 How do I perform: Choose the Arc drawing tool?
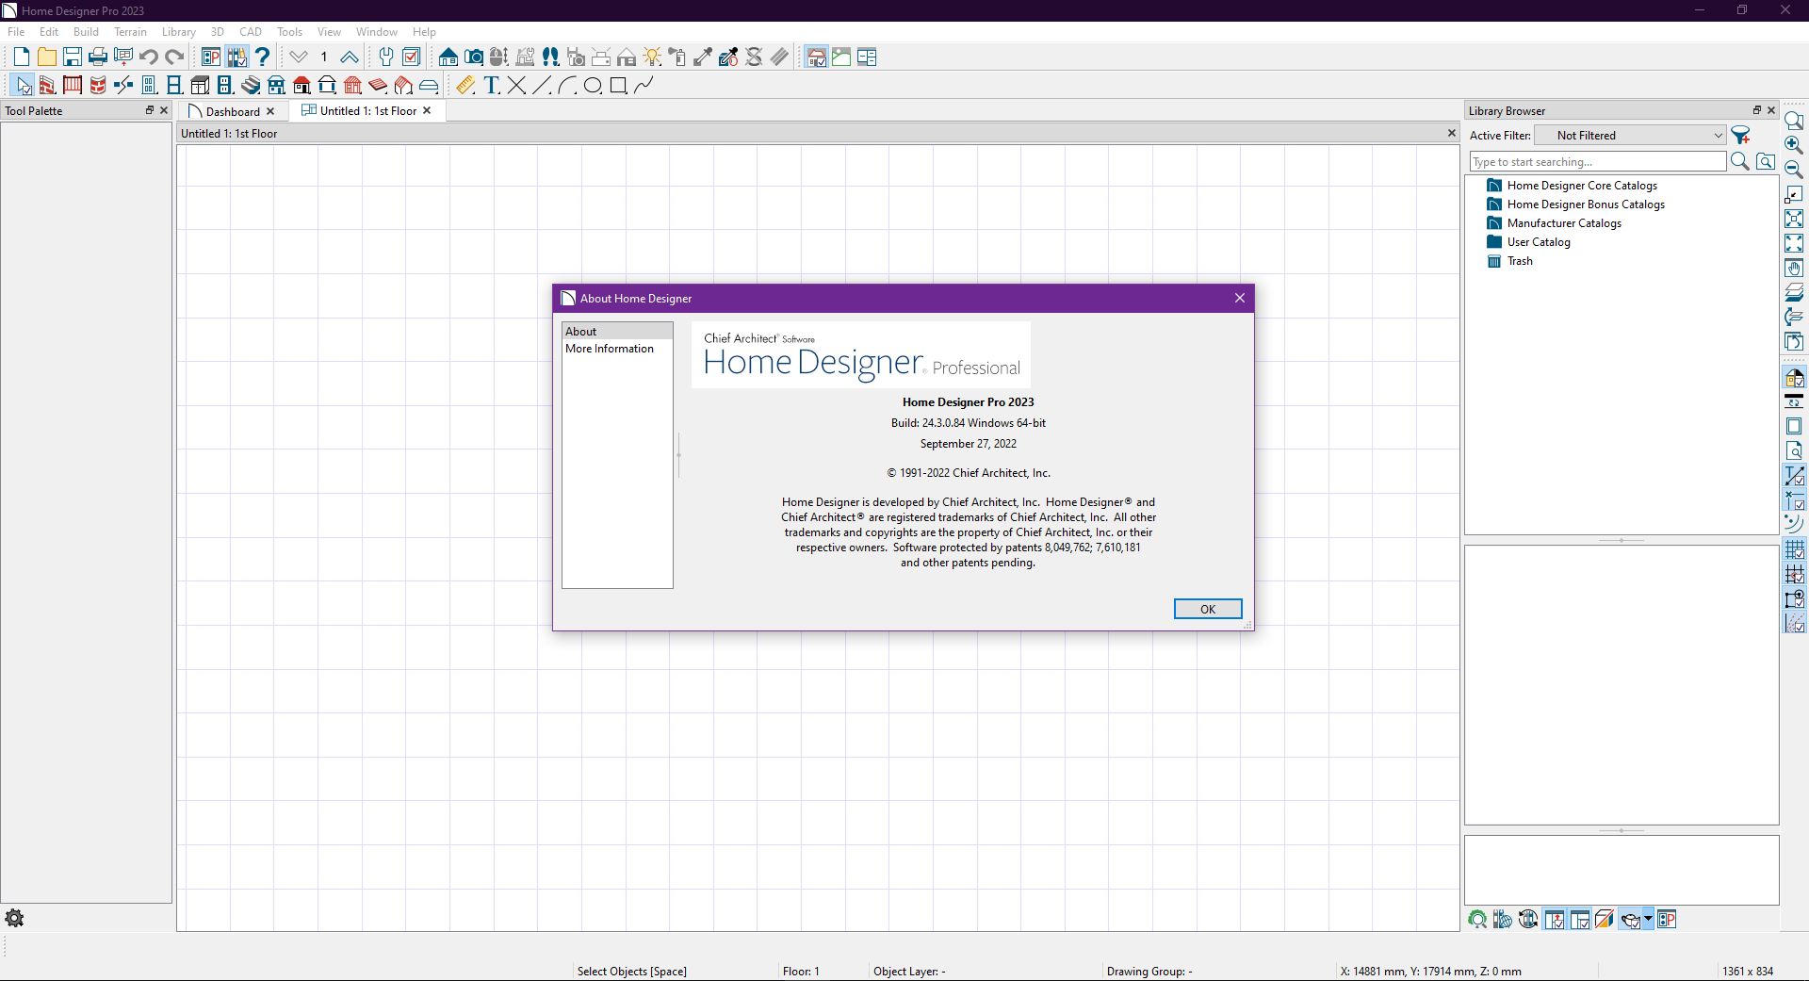tap(567, 86)
